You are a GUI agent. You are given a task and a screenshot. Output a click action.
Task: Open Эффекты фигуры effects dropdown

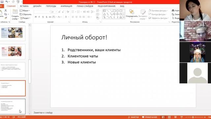point(159,18)
